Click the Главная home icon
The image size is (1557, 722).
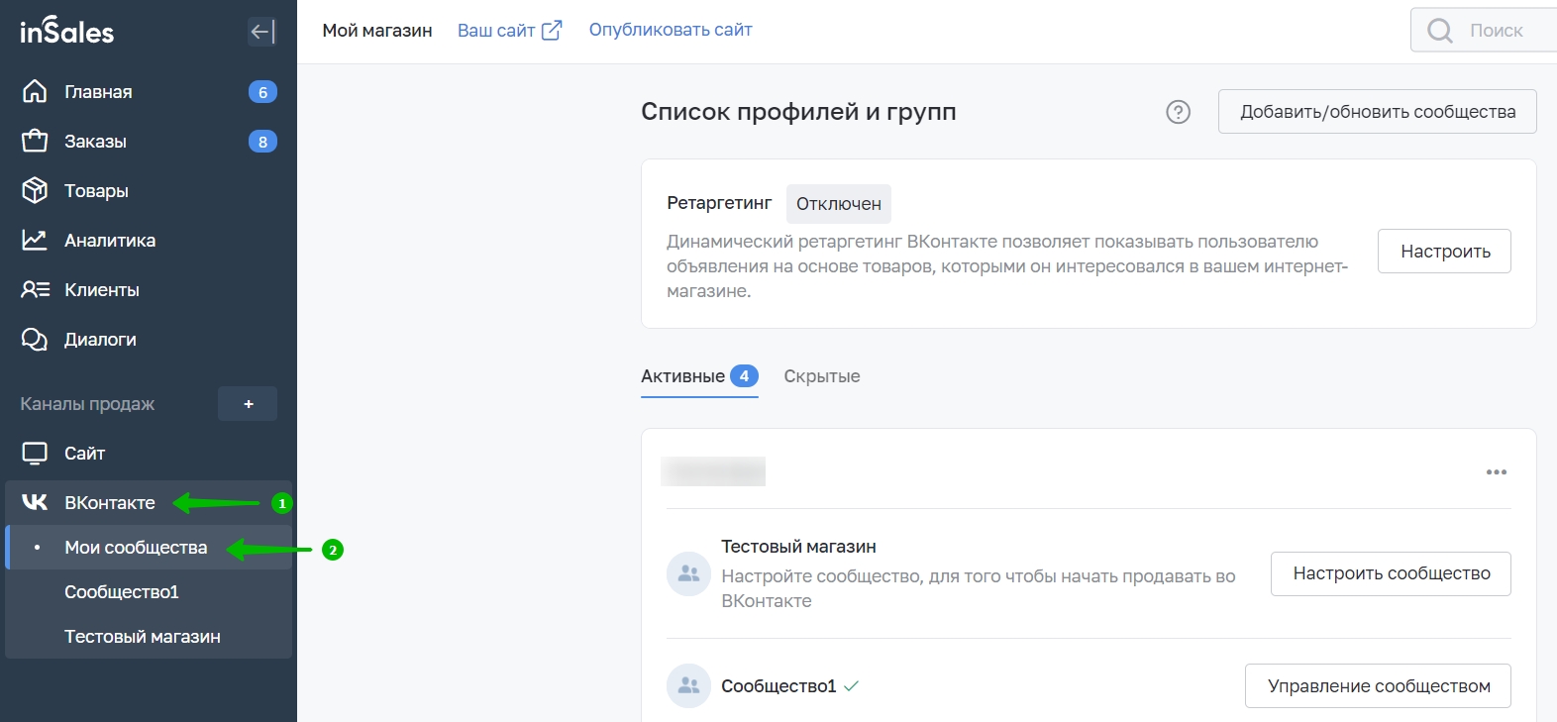[x=35, y=91]
